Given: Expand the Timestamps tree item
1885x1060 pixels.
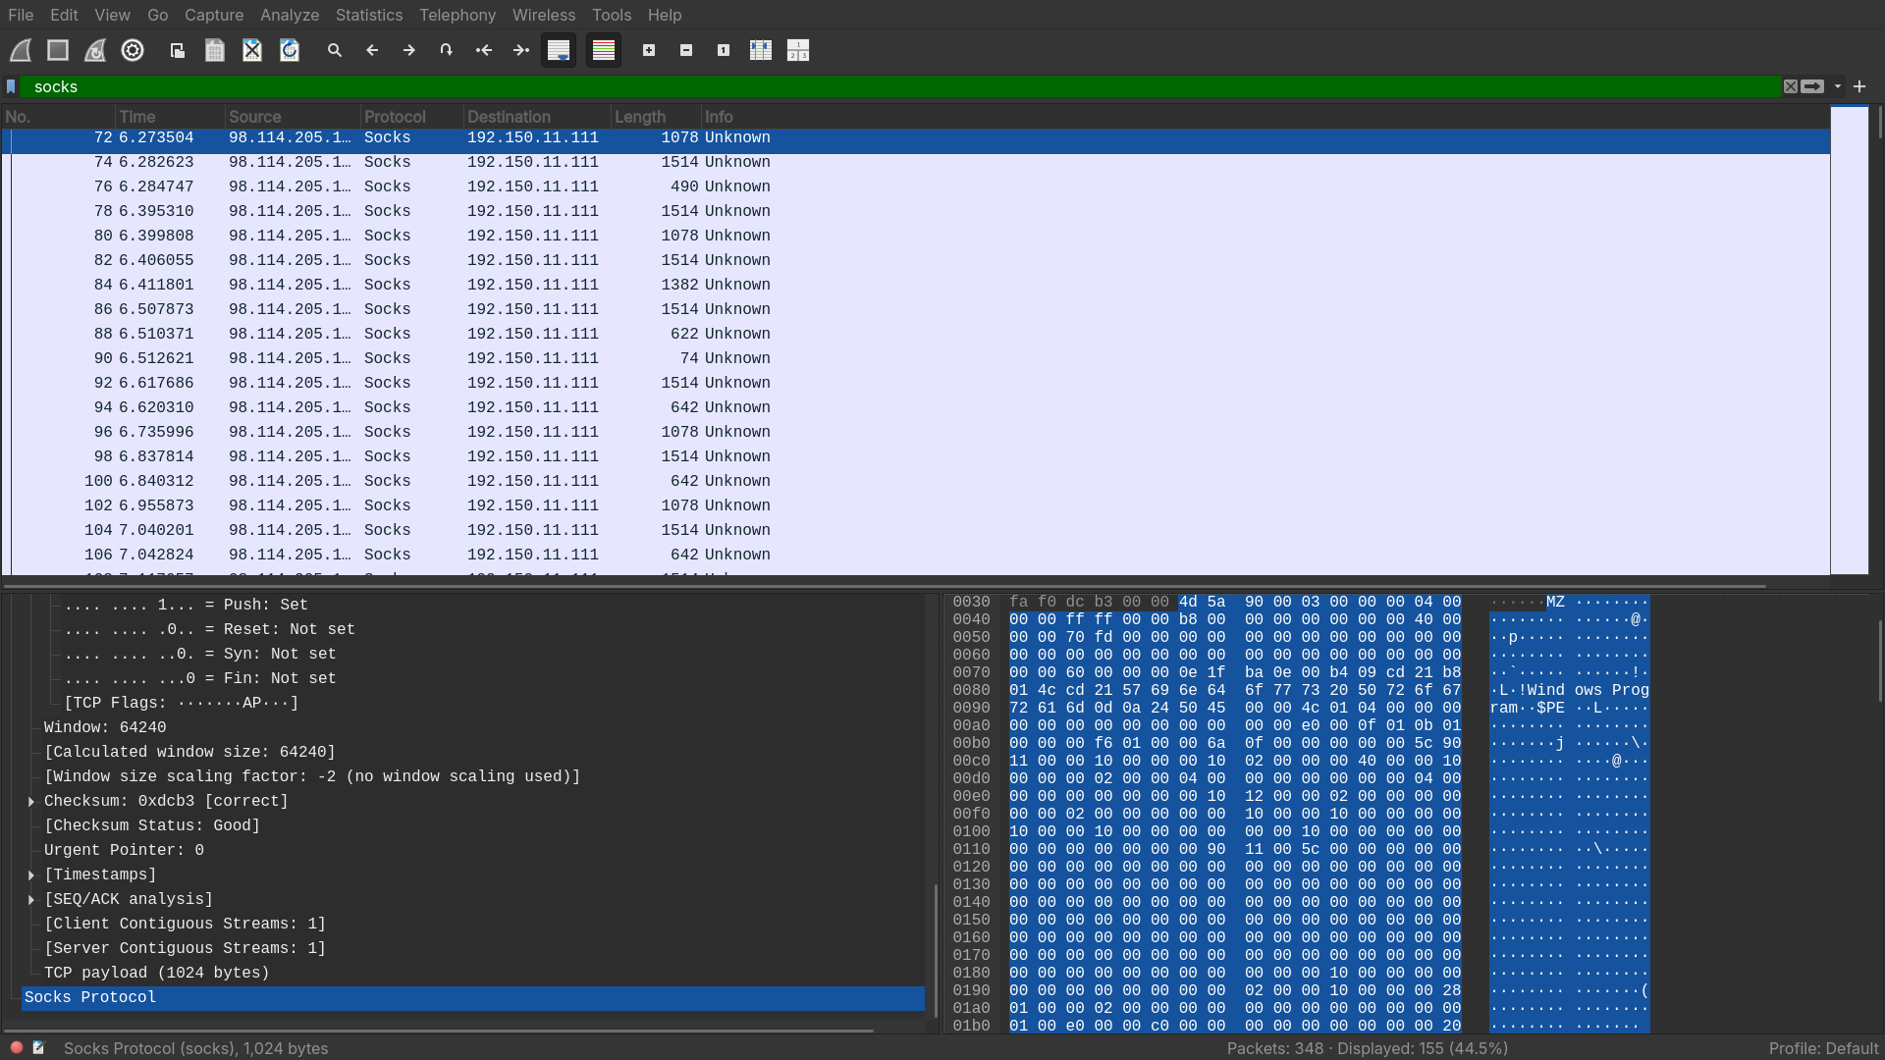Looking at the screenshot, I should click(31, 875).
